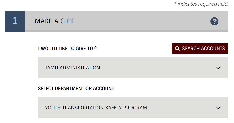Click the asterisk in the required field note
This screenshot has height=123, width=234.
pyautogui.click(x=175, y=3)
